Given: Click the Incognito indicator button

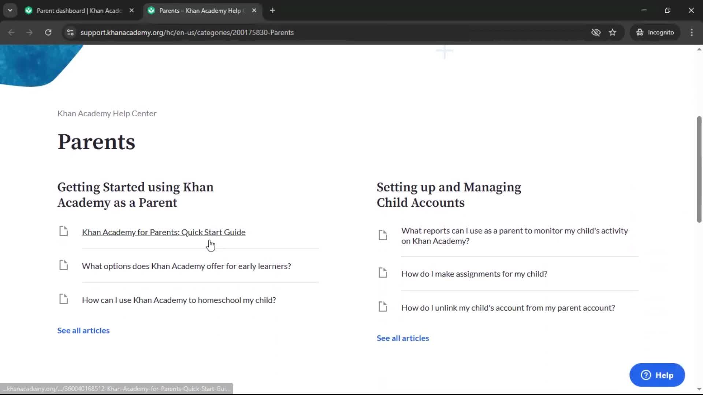Looking at the screenshot, I should coord(655,33).
